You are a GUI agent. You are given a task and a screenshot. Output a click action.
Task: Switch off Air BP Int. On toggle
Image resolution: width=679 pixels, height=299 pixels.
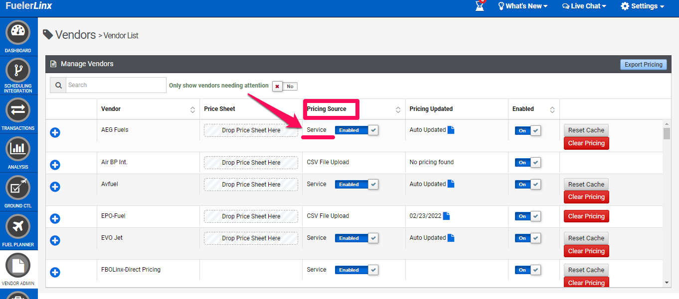coord(528,163)
